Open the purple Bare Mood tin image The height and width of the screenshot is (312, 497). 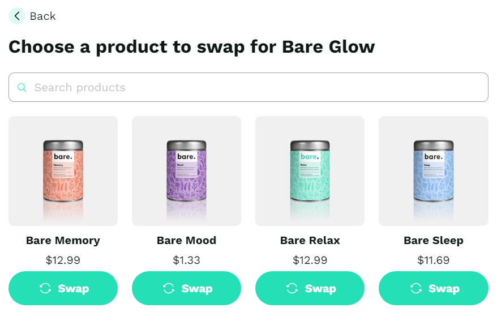coord(186,171)
